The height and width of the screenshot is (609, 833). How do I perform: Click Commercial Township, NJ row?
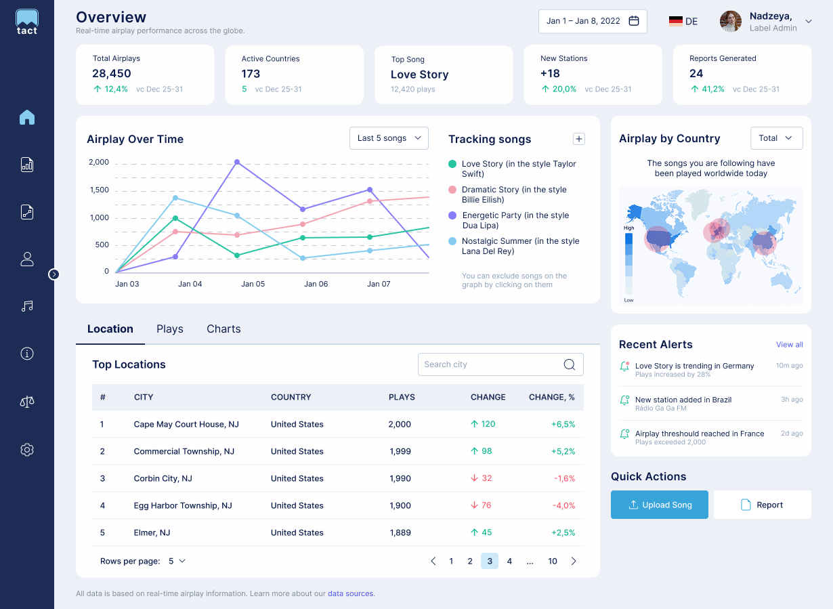click(338, 451)
